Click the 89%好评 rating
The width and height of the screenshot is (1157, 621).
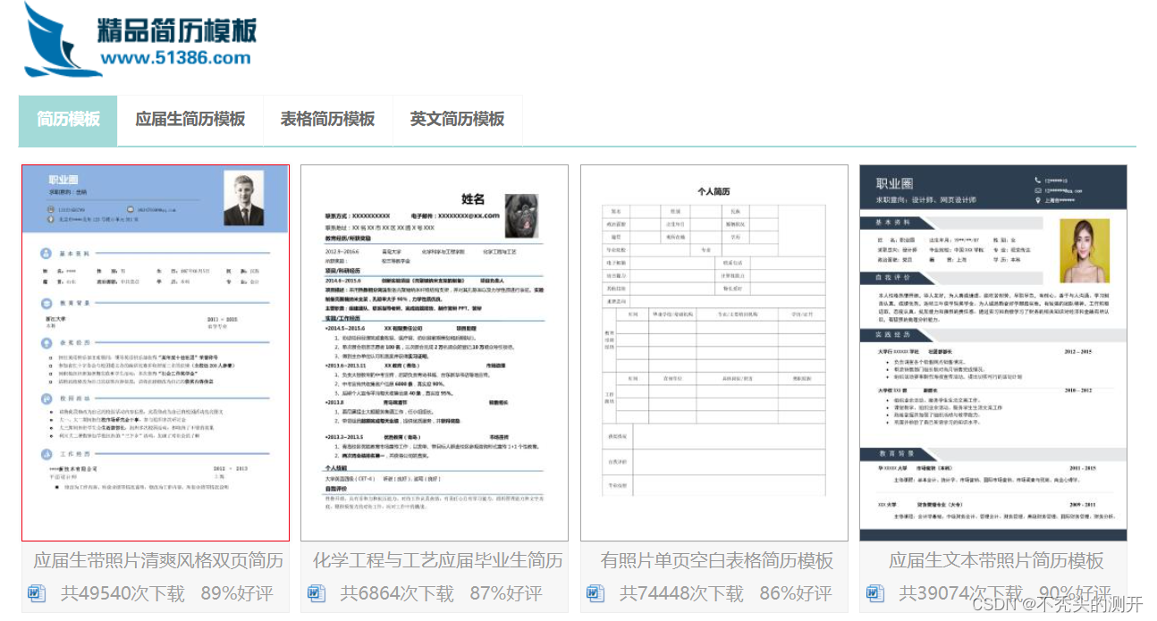[237, 593]
